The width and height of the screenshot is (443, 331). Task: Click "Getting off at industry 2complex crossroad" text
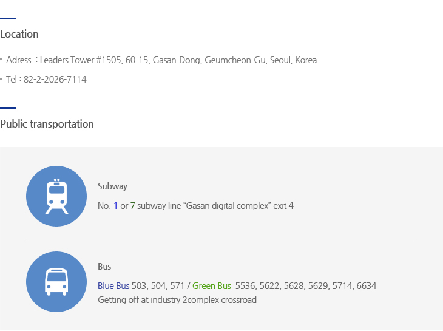coord(177,300)
